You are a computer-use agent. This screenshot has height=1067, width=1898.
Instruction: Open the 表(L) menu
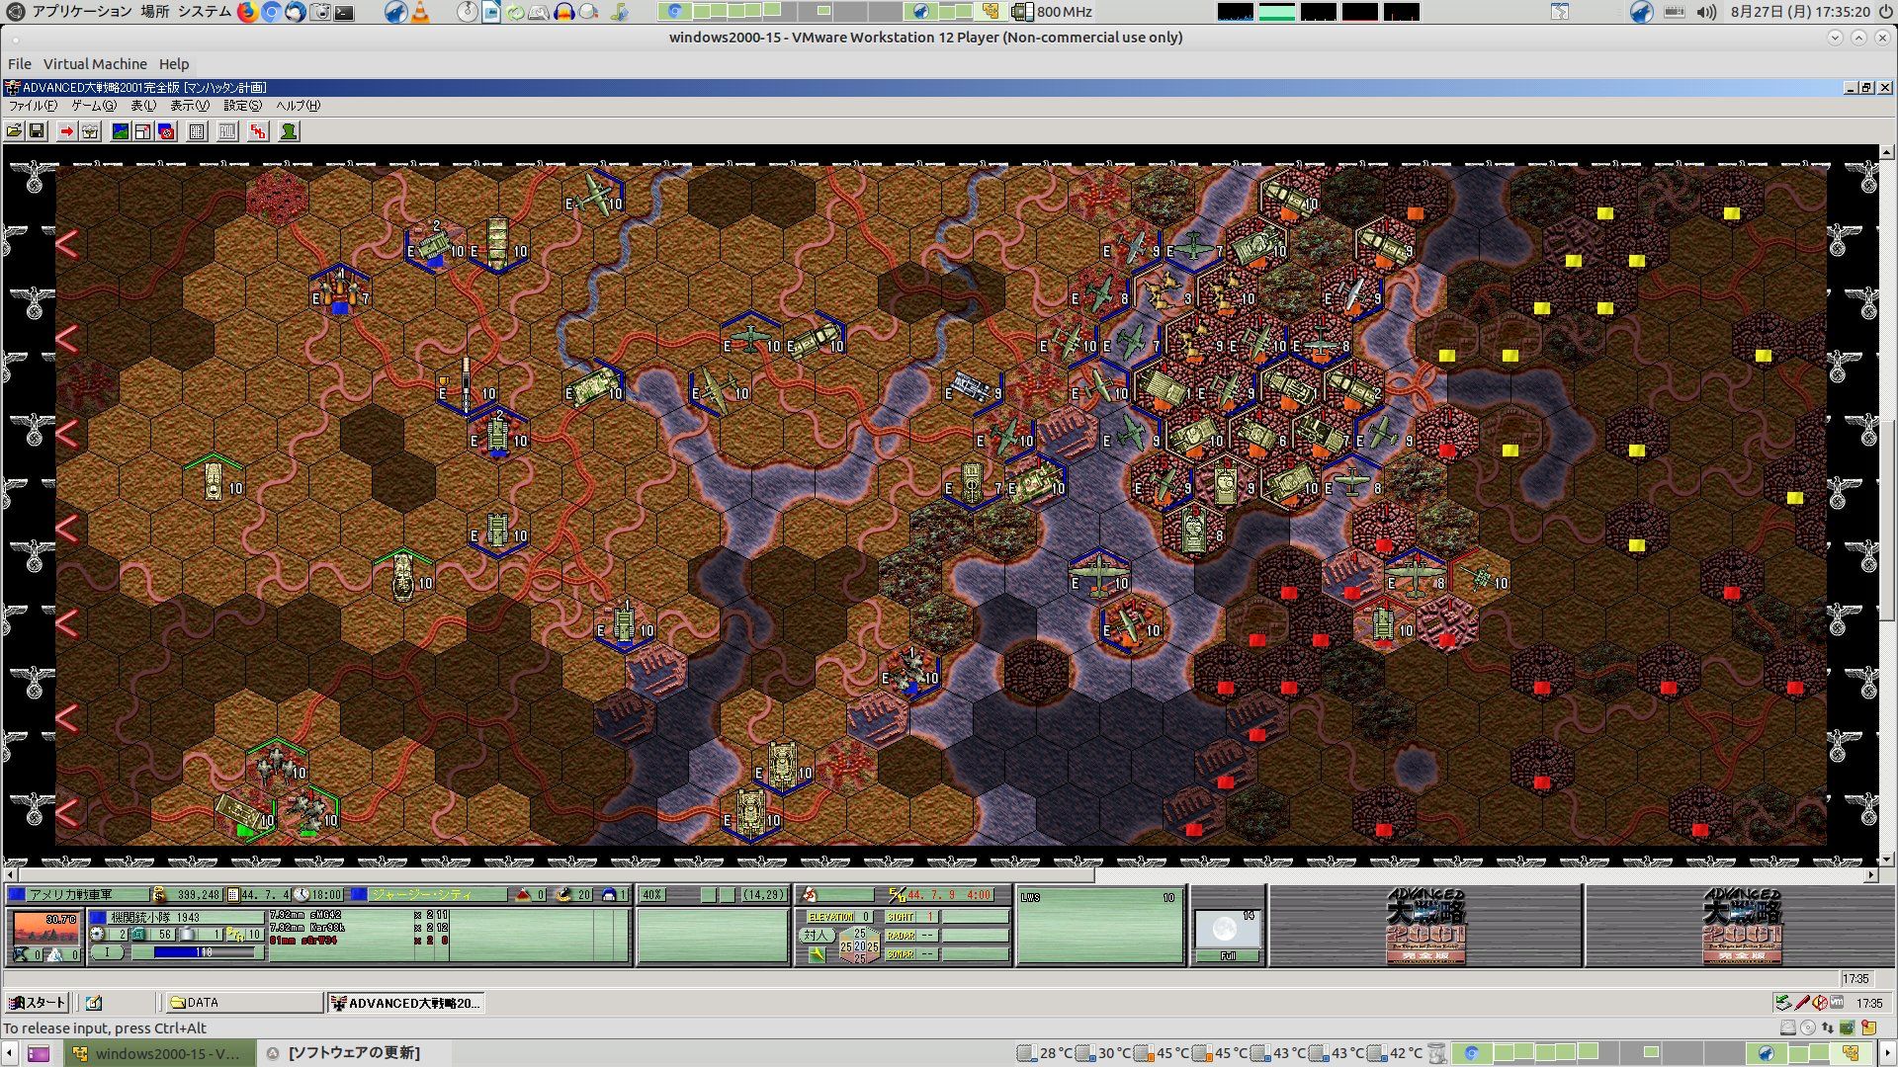point(143,106)
